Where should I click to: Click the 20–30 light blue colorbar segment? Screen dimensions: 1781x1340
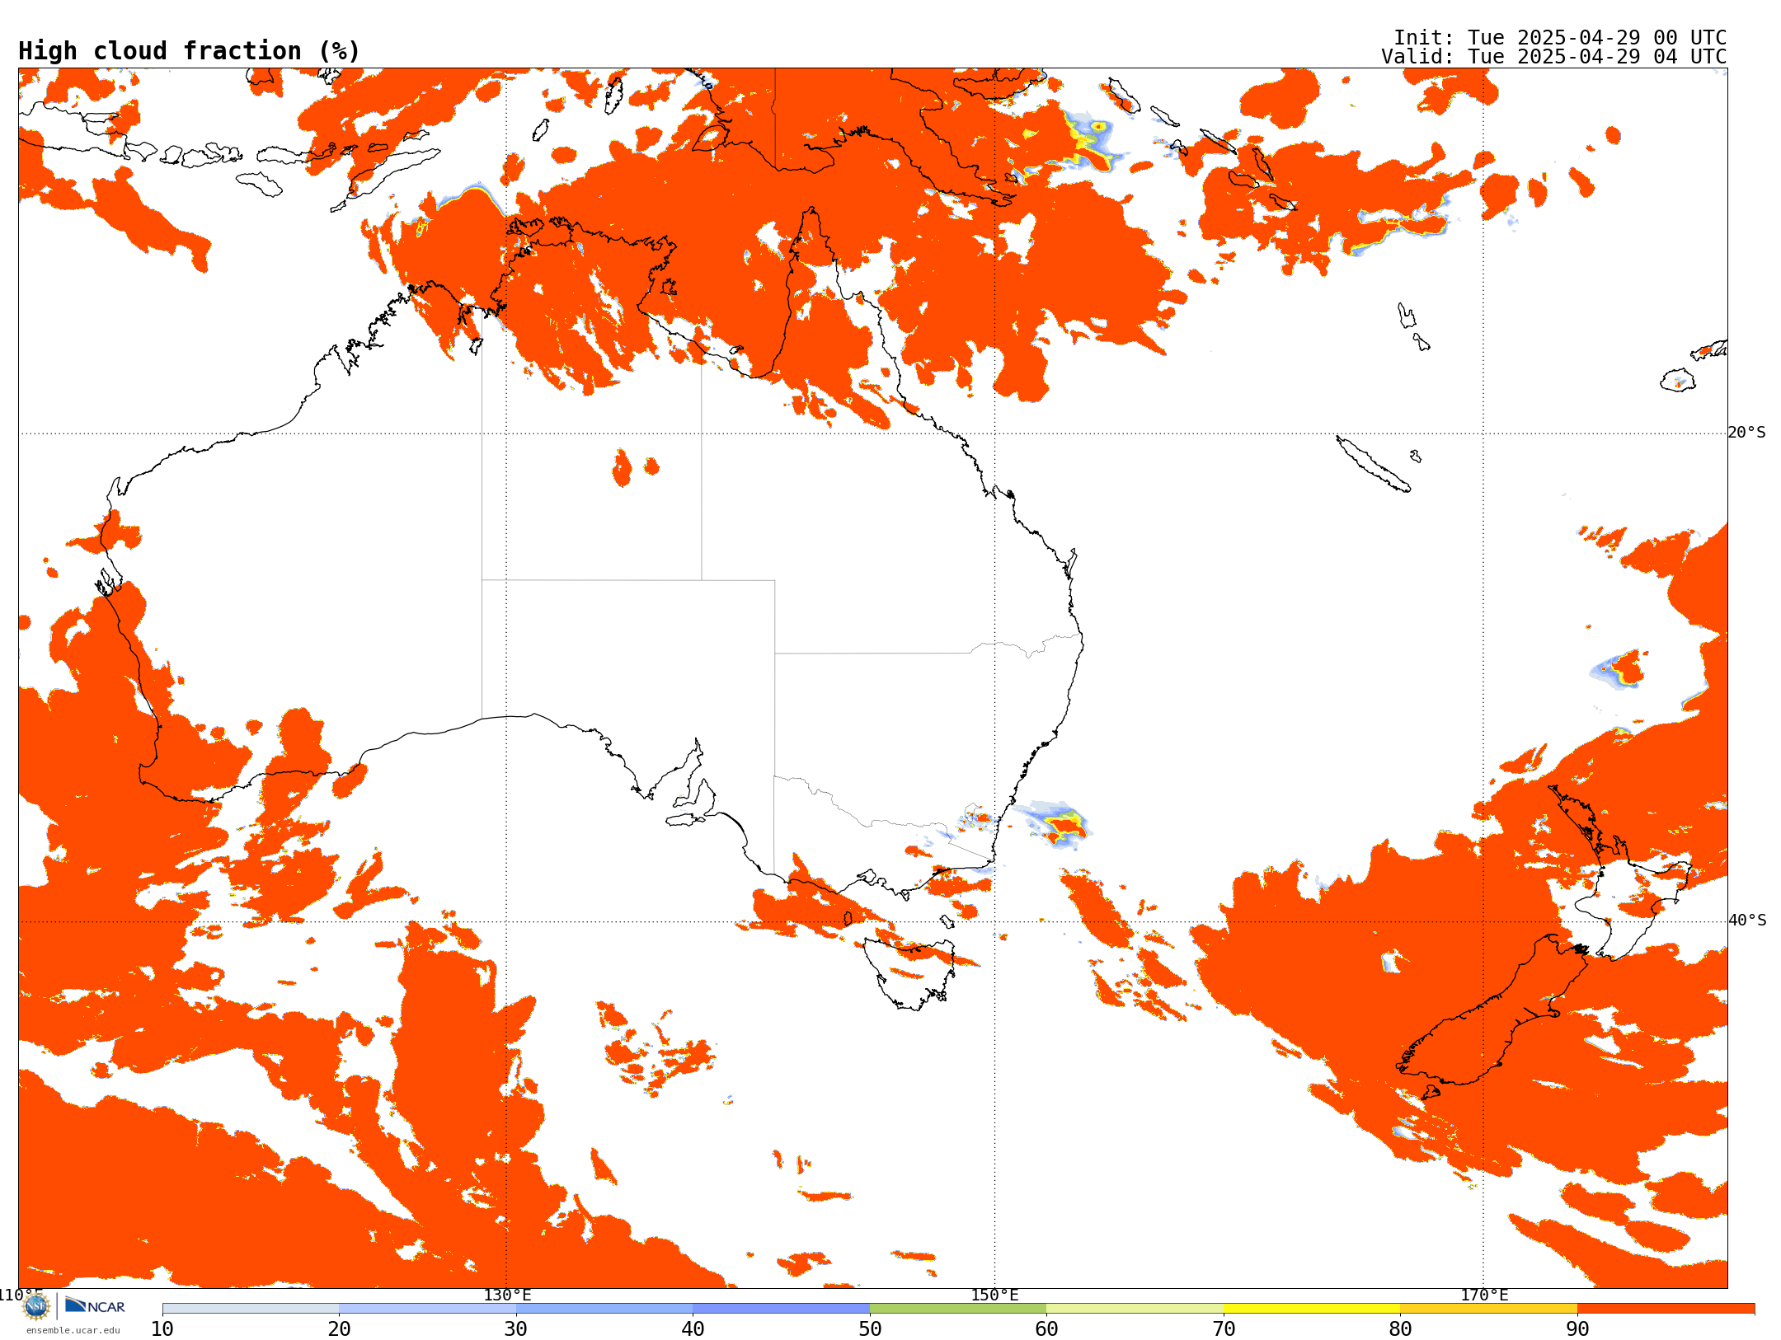(x=427, y=1309)
